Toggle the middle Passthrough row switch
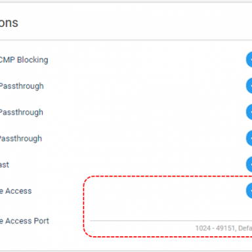 [249, 112]
